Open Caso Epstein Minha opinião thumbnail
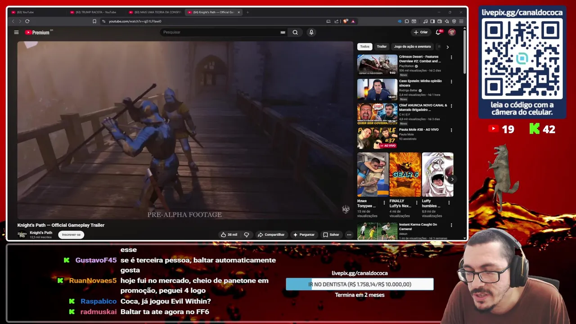Image resolution: width=576 pixels, height=324 pixels. tap(377, 89)
